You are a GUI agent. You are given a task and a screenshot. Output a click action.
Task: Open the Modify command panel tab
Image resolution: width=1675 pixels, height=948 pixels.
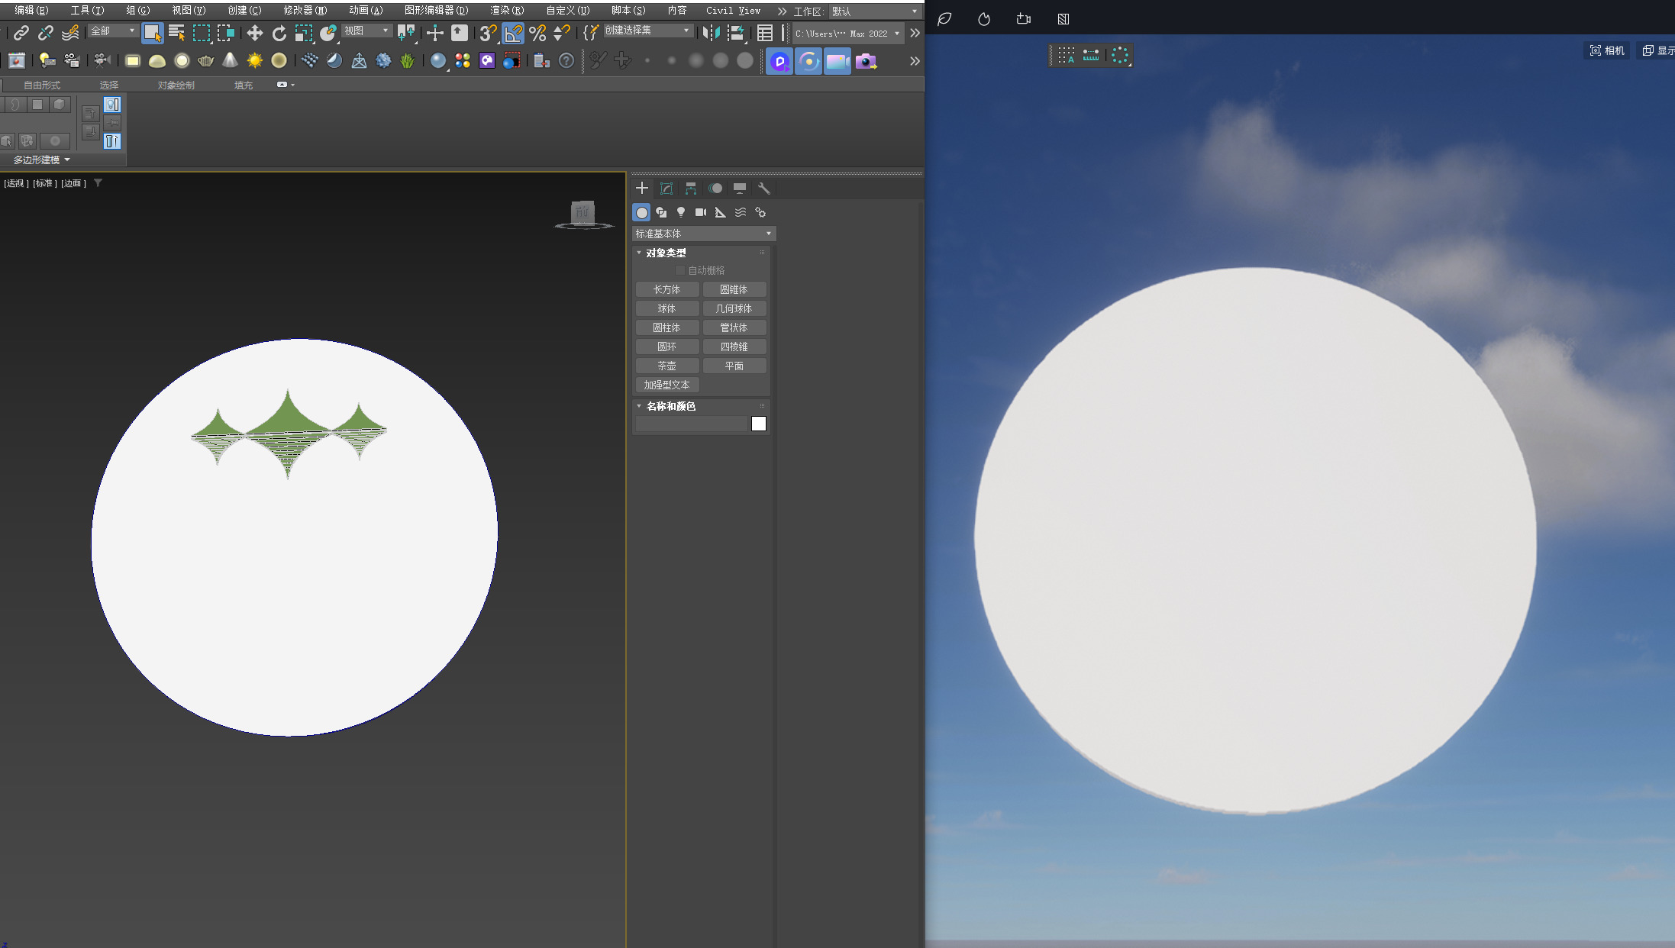(666, 189)
